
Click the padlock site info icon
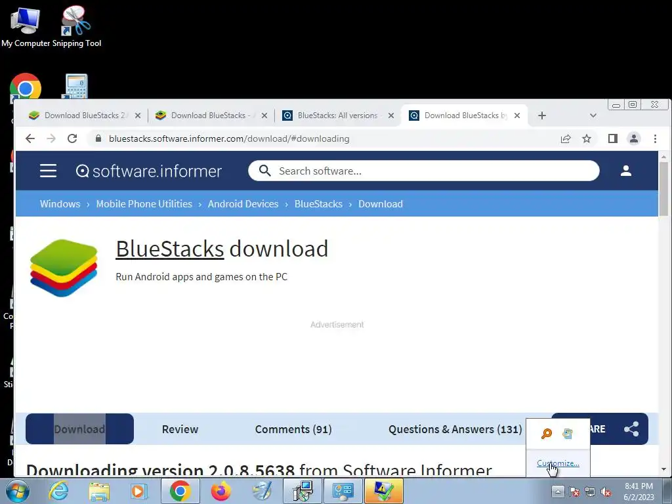coord(98,138)
